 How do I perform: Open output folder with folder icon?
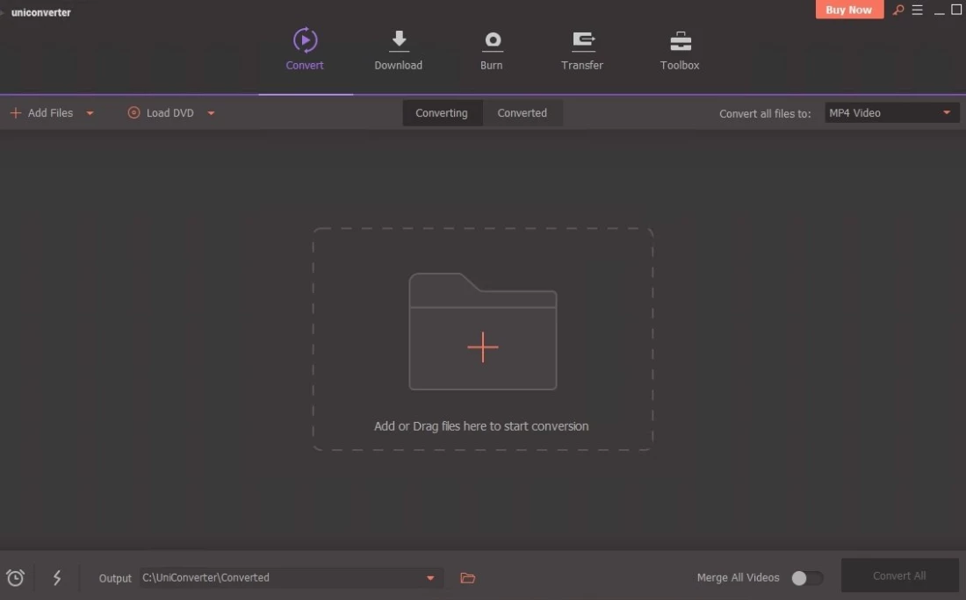click(x=468, y=578)
